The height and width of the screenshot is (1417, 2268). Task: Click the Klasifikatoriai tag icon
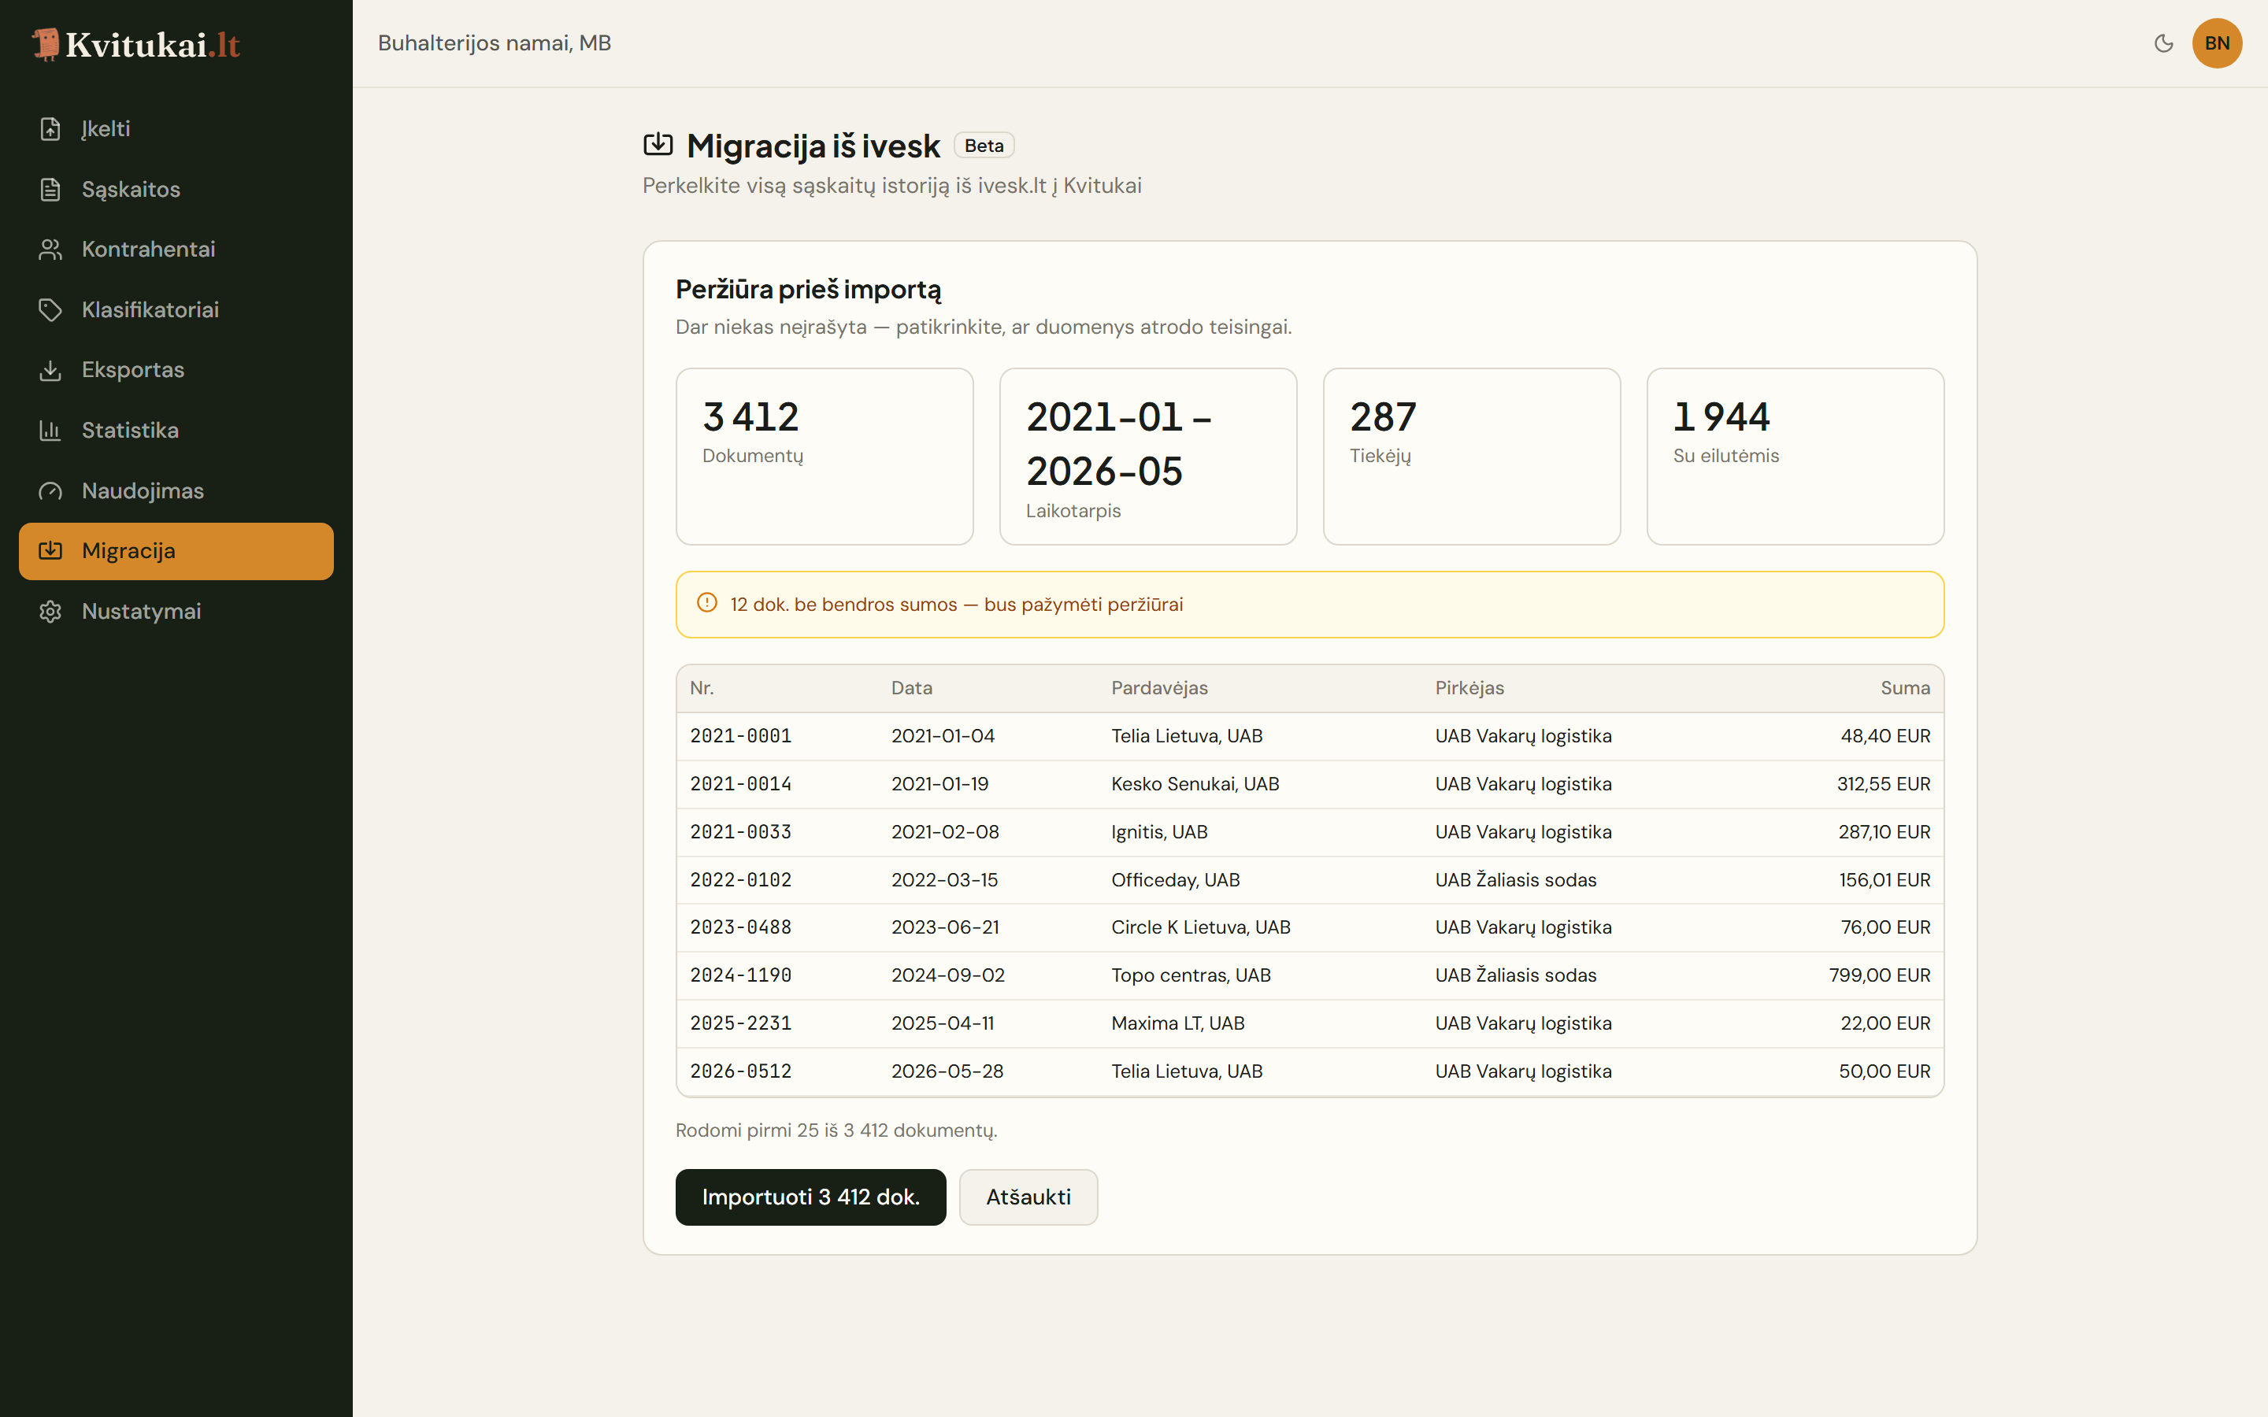(50, 310)
